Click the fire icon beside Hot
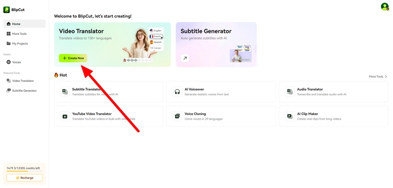 pyautogui.click(x=56, y=75)
